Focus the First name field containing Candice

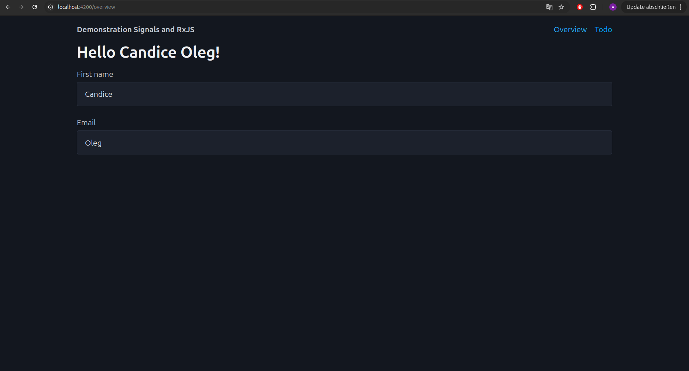(x=344, y=94)
